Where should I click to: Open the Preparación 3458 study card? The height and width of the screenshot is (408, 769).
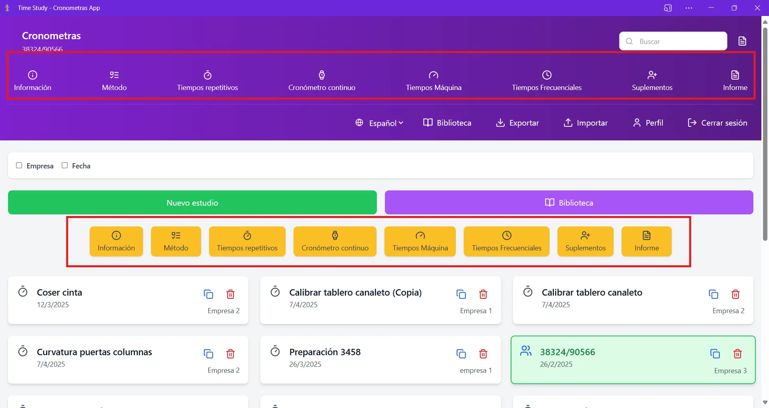point(380,360)
